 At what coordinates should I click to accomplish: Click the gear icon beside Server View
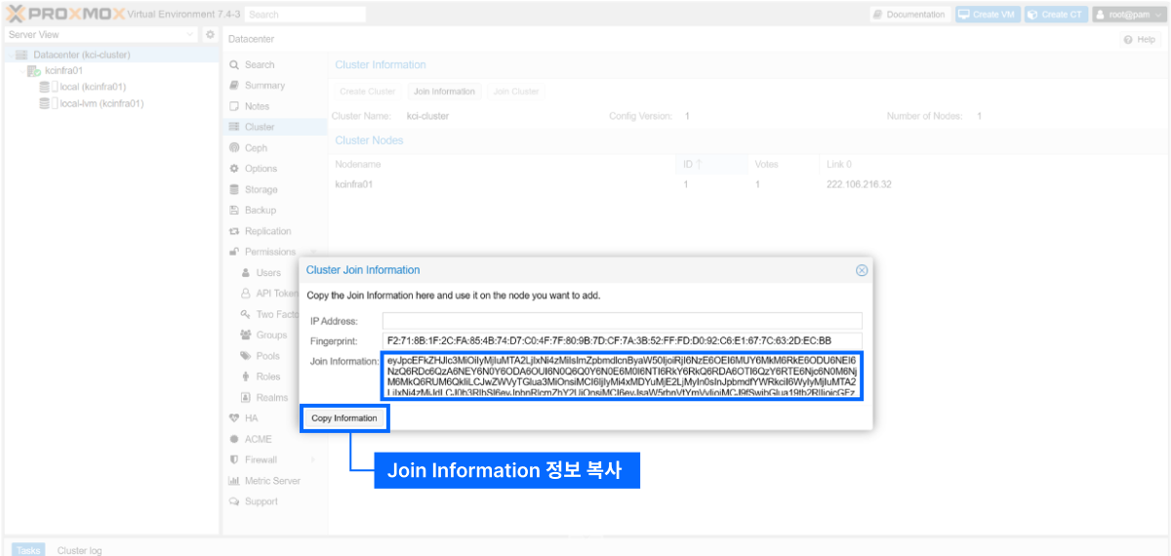point(210,35)
